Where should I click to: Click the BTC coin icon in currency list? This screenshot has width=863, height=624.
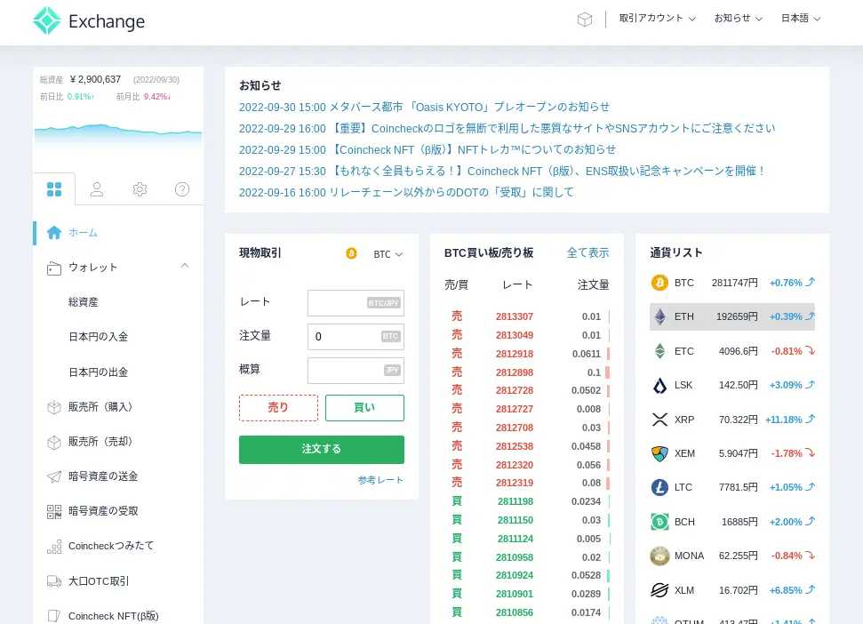click(659, 283)
